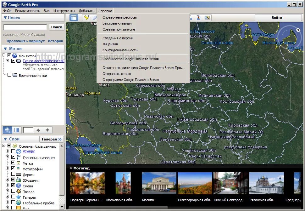Click the sun icon for Погода layer
305x211 pixels.
(x=19, y=191)
